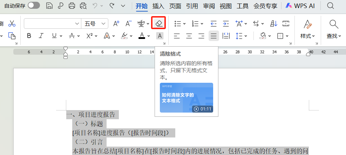Expand the Undo history dropdown arrow
Image resolution: width=346 pixels, height=155 pixels.
point(102,6)
